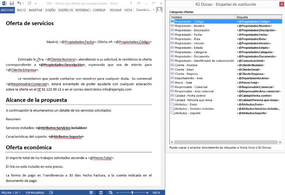Image resolution: width=285 pixels, height=195 pixels.
Task: Select the Calidad - Fecha control row
Action: (226, 95)
